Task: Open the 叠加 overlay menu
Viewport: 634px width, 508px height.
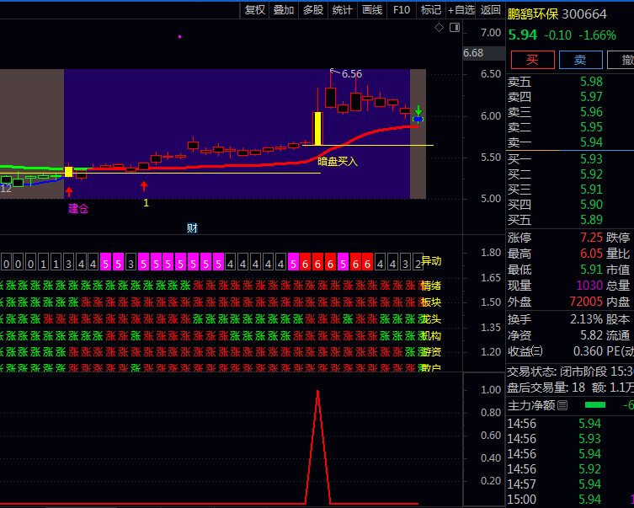Action: pos(284,10)
